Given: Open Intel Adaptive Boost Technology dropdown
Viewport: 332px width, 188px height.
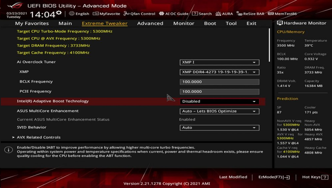Looking at the screenshot, I should coord(219,101).
